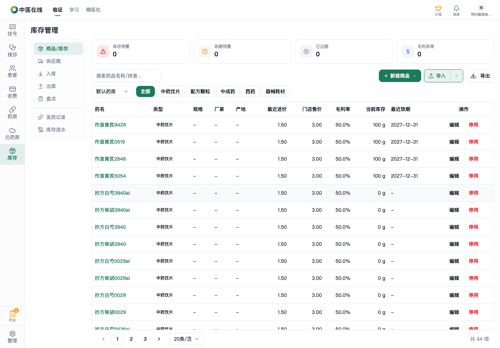Click the 订阅 crown icon
This screenshot has width=500, height=348.
pyautogui.click(x=438, y=10)
